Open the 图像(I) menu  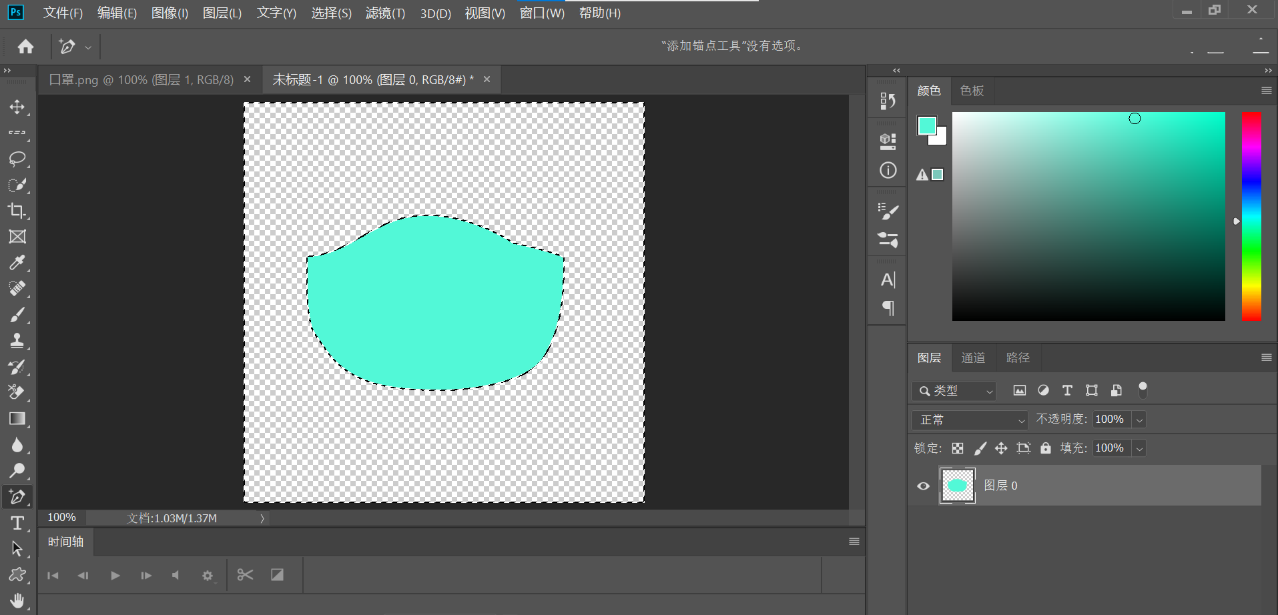[170, 13]
